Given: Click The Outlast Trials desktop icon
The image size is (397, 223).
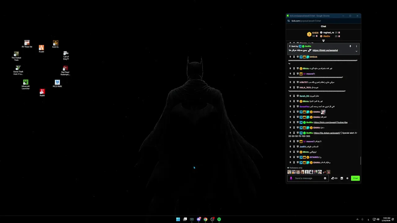Looking at the screenshot, I should [16, 56].
